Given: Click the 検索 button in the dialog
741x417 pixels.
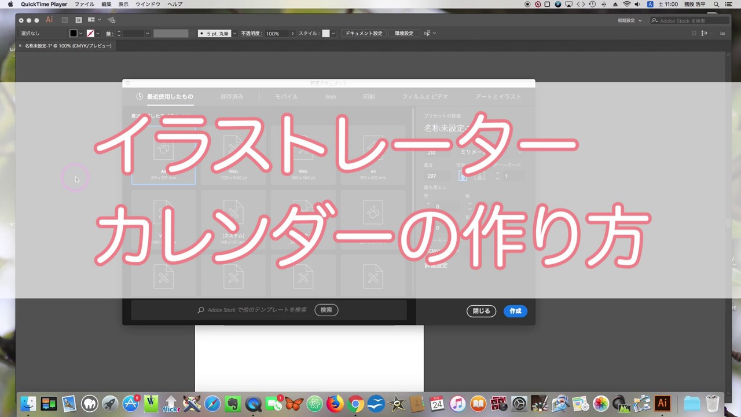Looking at the screenshot, I should coord(327,310).
